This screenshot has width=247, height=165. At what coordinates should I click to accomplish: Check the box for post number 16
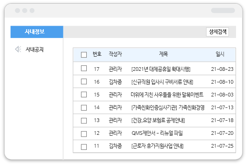tap(84, 81)
